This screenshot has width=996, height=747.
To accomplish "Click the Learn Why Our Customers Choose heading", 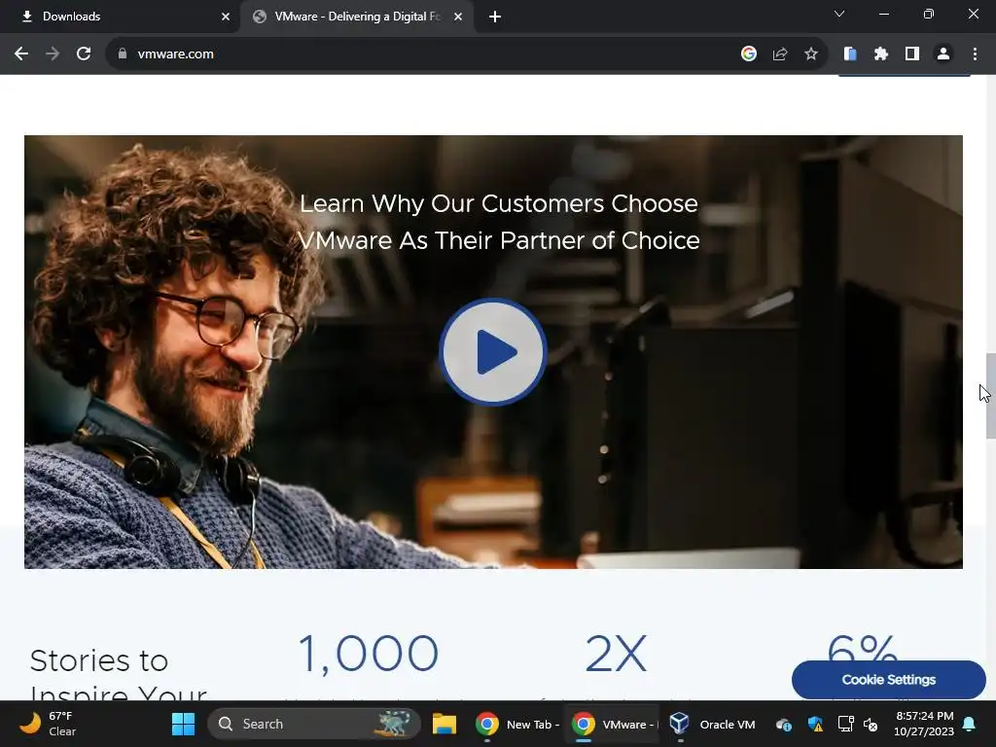I will 499,222.
